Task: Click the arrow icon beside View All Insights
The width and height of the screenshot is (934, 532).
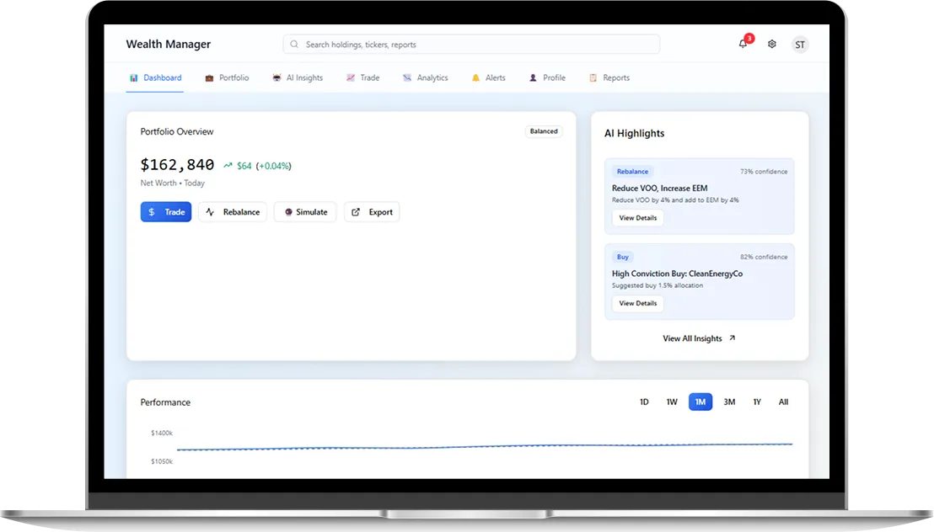Action: [732, 338]
